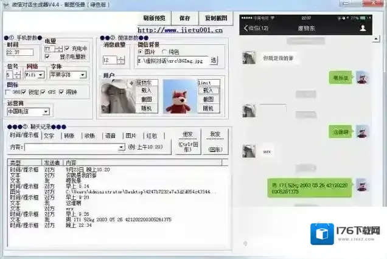Toggle the 闹钟 alarm checkbox

61,92
